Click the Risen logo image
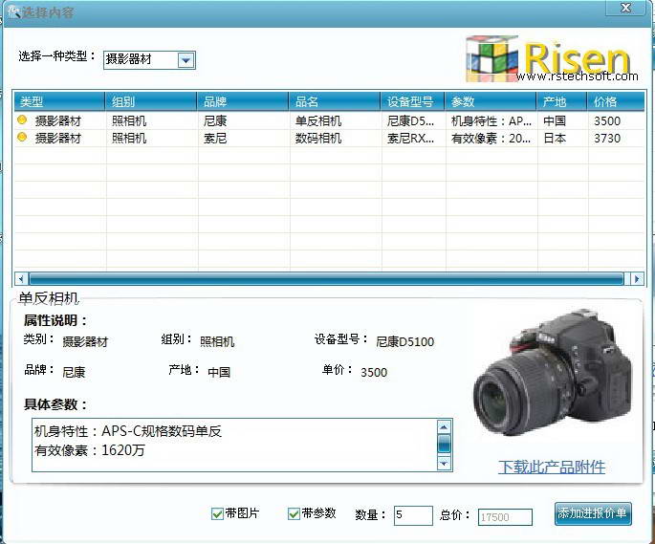655x544 pixels. click(x=552, y=59)
